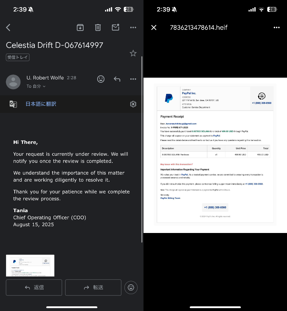The width and height of the screenshot is (287, 311).
Task: Mark email as unread via envelope icon
Action: click(x=116, y=27)
